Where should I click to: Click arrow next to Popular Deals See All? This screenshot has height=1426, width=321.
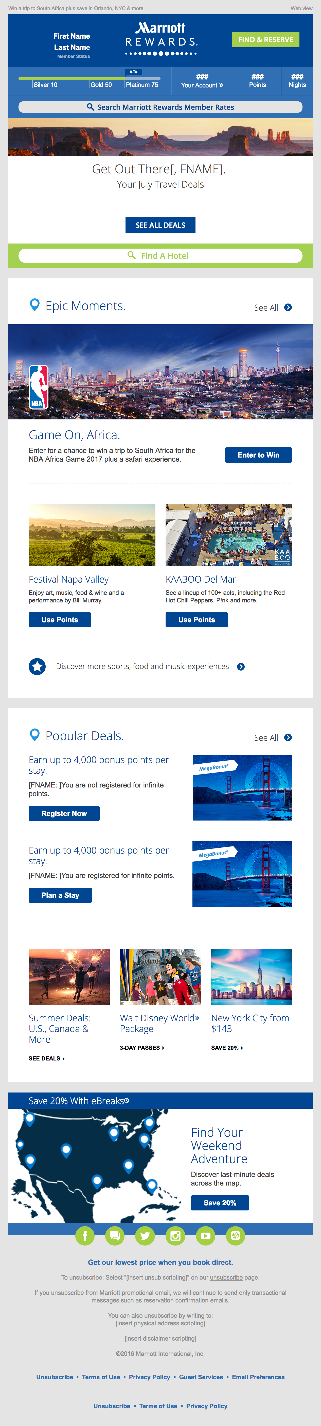click(288, 738)
